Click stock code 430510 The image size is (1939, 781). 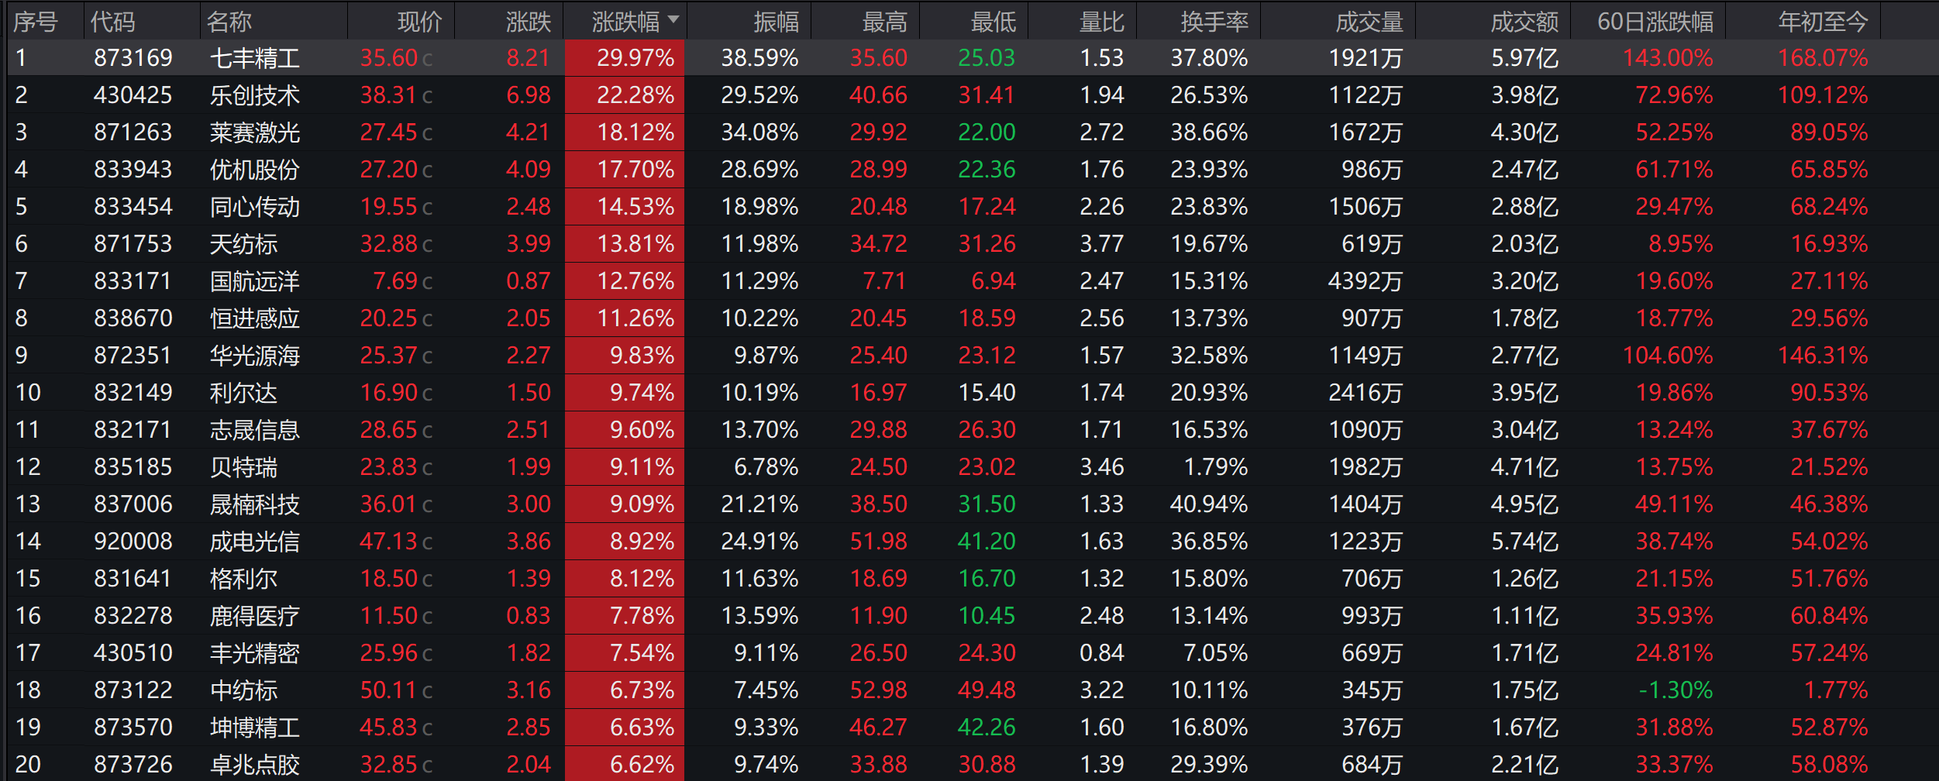point(133,653)
